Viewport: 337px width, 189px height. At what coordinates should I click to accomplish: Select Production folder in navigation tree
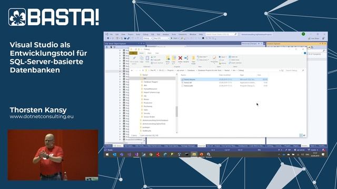coord(148,103)
